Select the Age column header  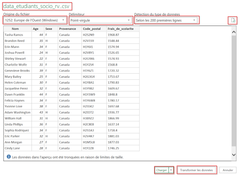36,29
